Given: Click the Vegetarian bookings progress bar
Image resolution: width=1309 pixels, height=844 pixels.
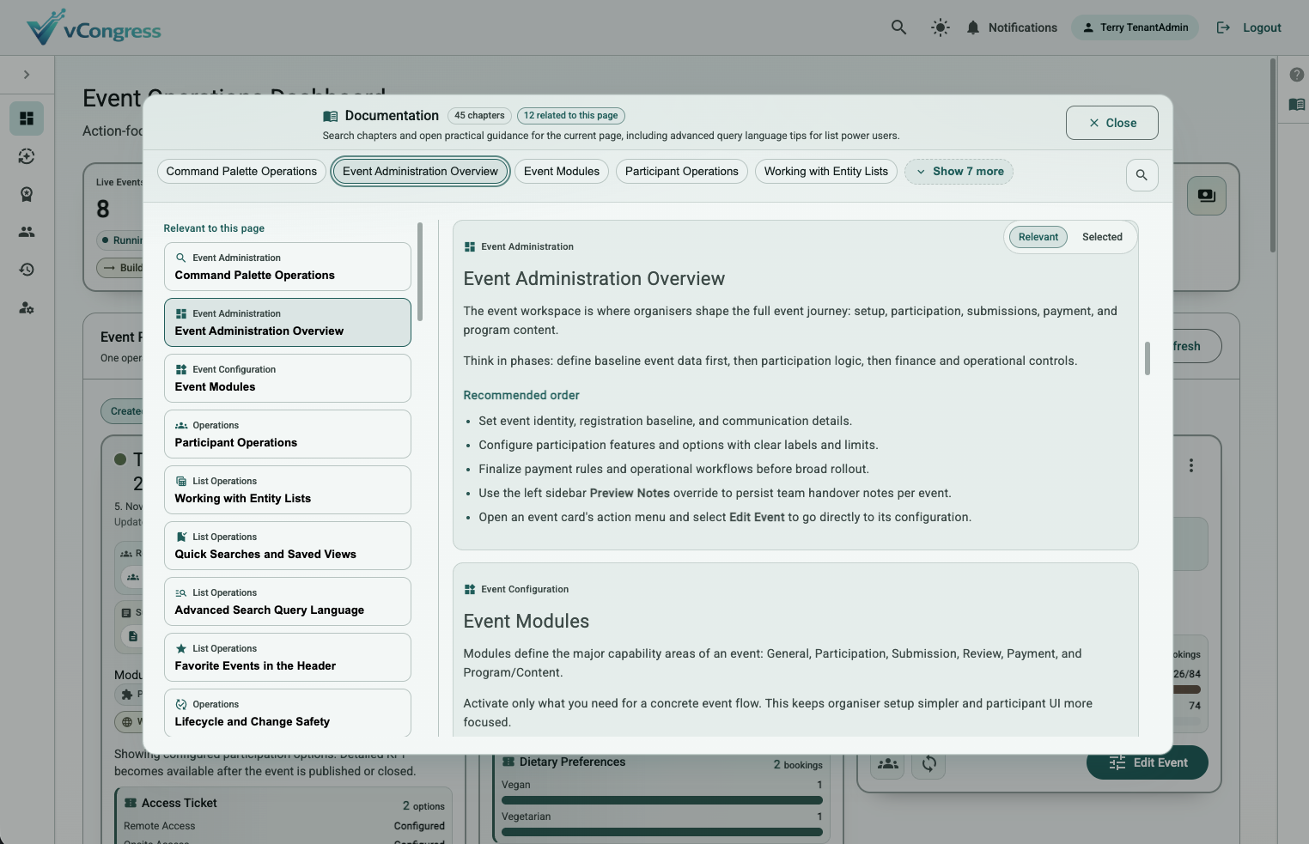Looking at the screenshot, I should coord(661,832).
